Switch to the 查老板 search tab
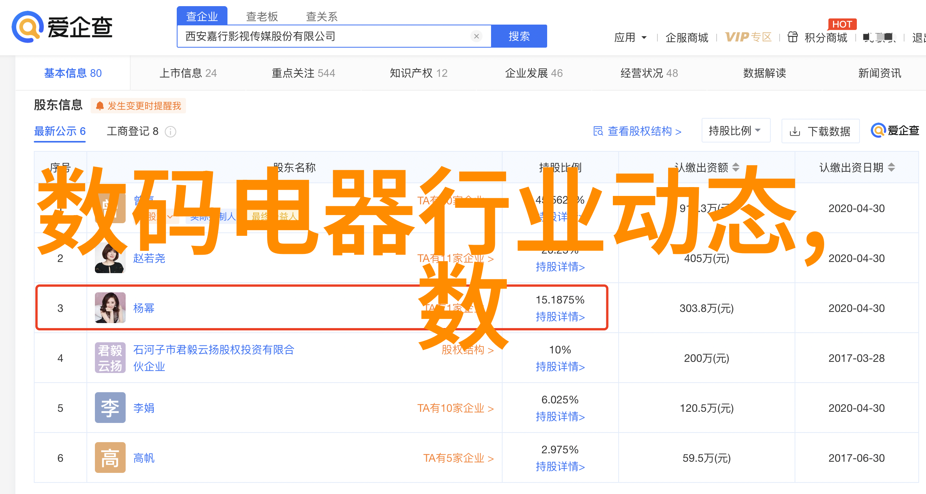Viewport: 926px width, 494px height. (262, 16)
